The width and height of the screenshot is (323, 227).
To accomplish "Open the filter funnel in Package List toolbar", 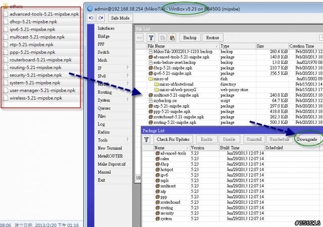I will click(146, 139).
